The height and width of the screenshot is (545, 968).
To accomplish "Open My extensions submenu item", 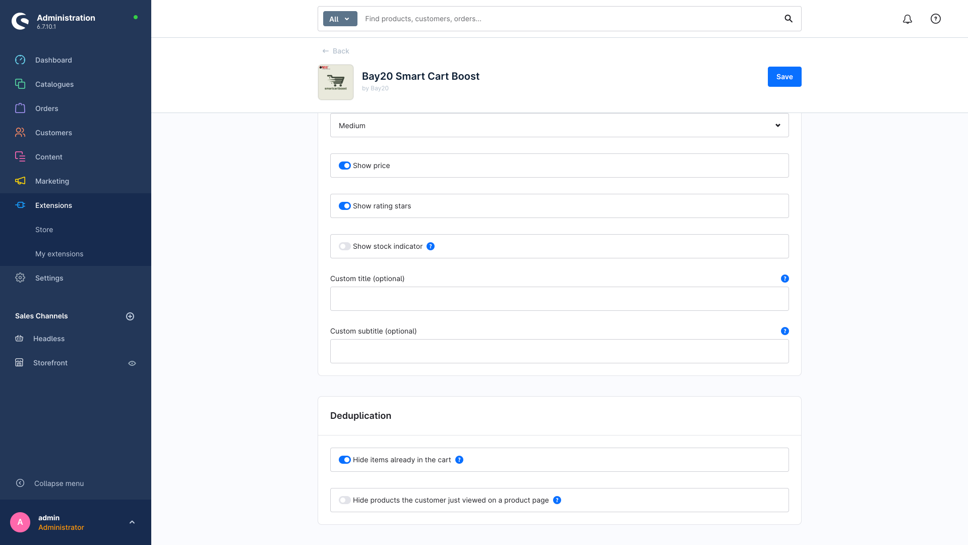I will click(x=59, y=254).
